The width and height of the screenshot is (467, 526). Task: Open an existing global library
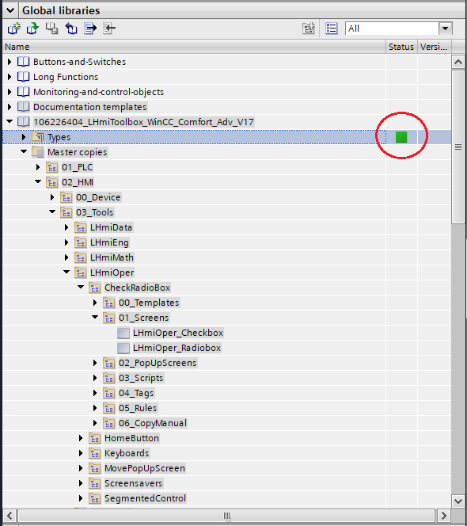pos(33,29)
